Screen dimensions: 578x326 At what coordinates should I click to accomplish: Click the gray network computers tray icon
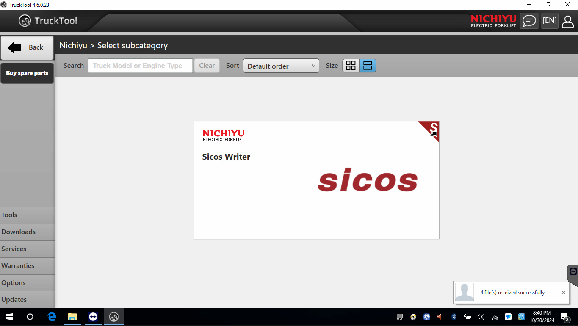(400, 317)
